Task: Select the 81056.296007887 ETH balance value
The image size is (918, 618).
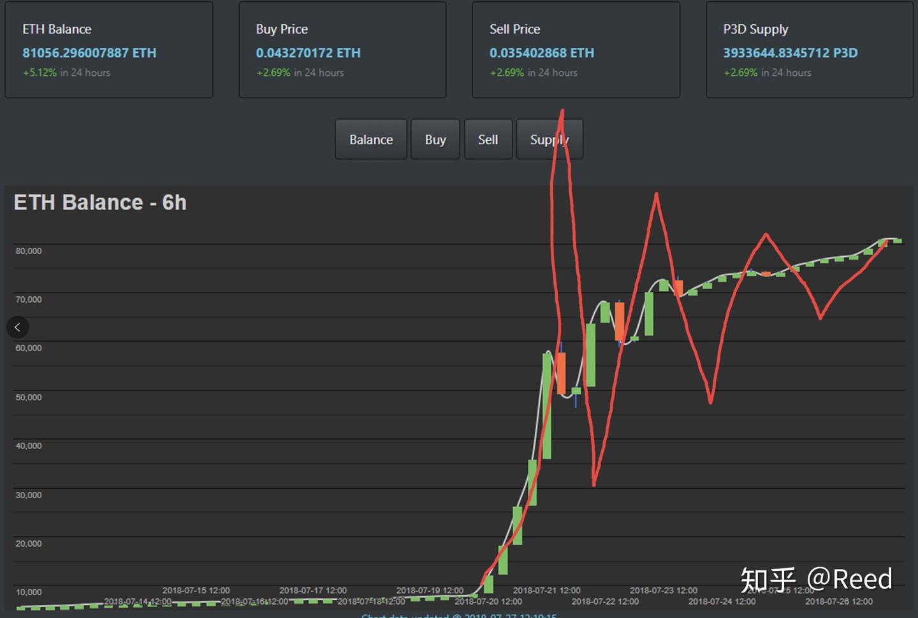Action: [x=89, y=53]
